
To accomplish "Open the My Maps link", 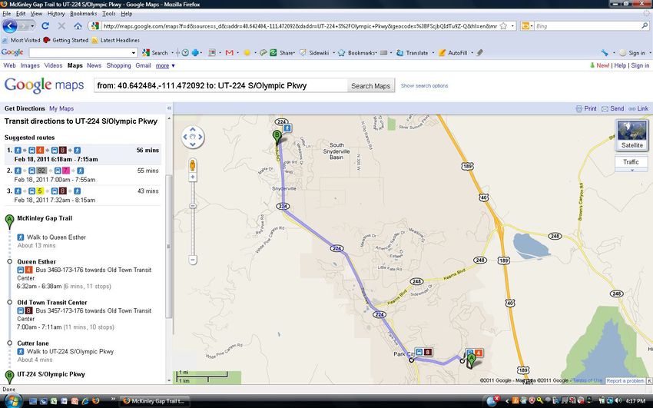I will tap(61, 108).
